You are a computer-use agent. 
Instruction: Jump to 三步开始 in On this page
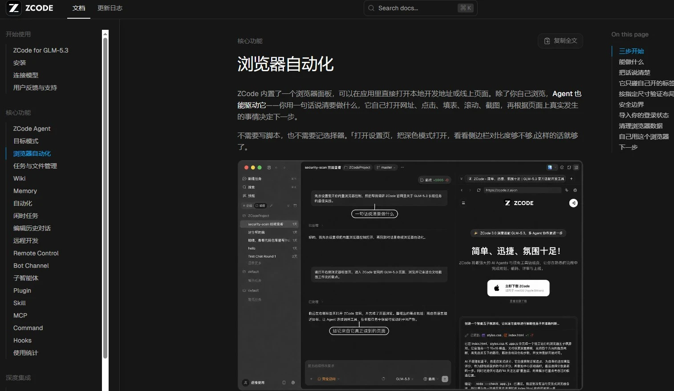point(631,51)
